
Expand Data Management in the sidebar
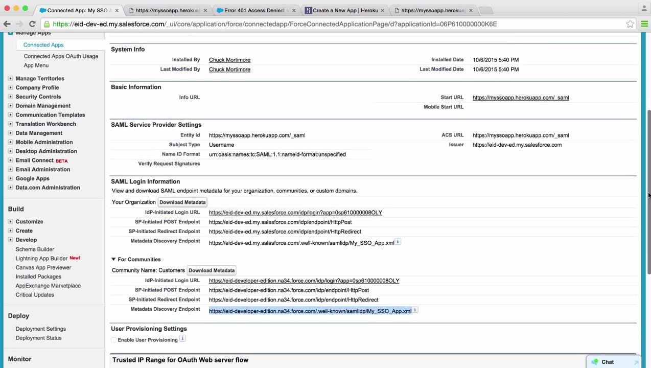point(10,133)
